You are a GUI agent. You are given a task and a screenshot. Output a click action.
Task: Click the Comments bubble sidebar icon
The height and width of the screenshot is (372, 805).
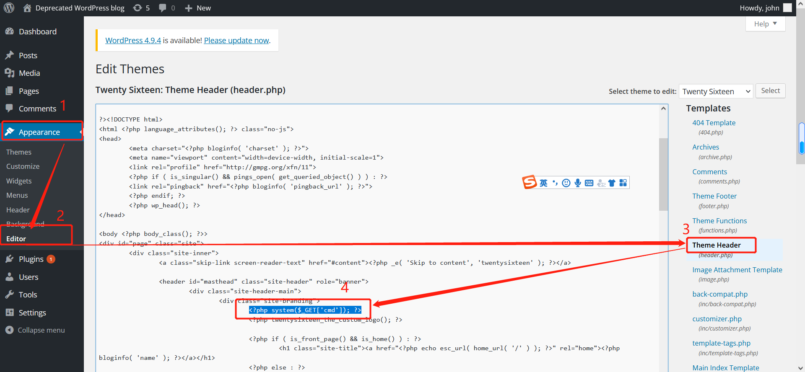click(x=10, y=108)
